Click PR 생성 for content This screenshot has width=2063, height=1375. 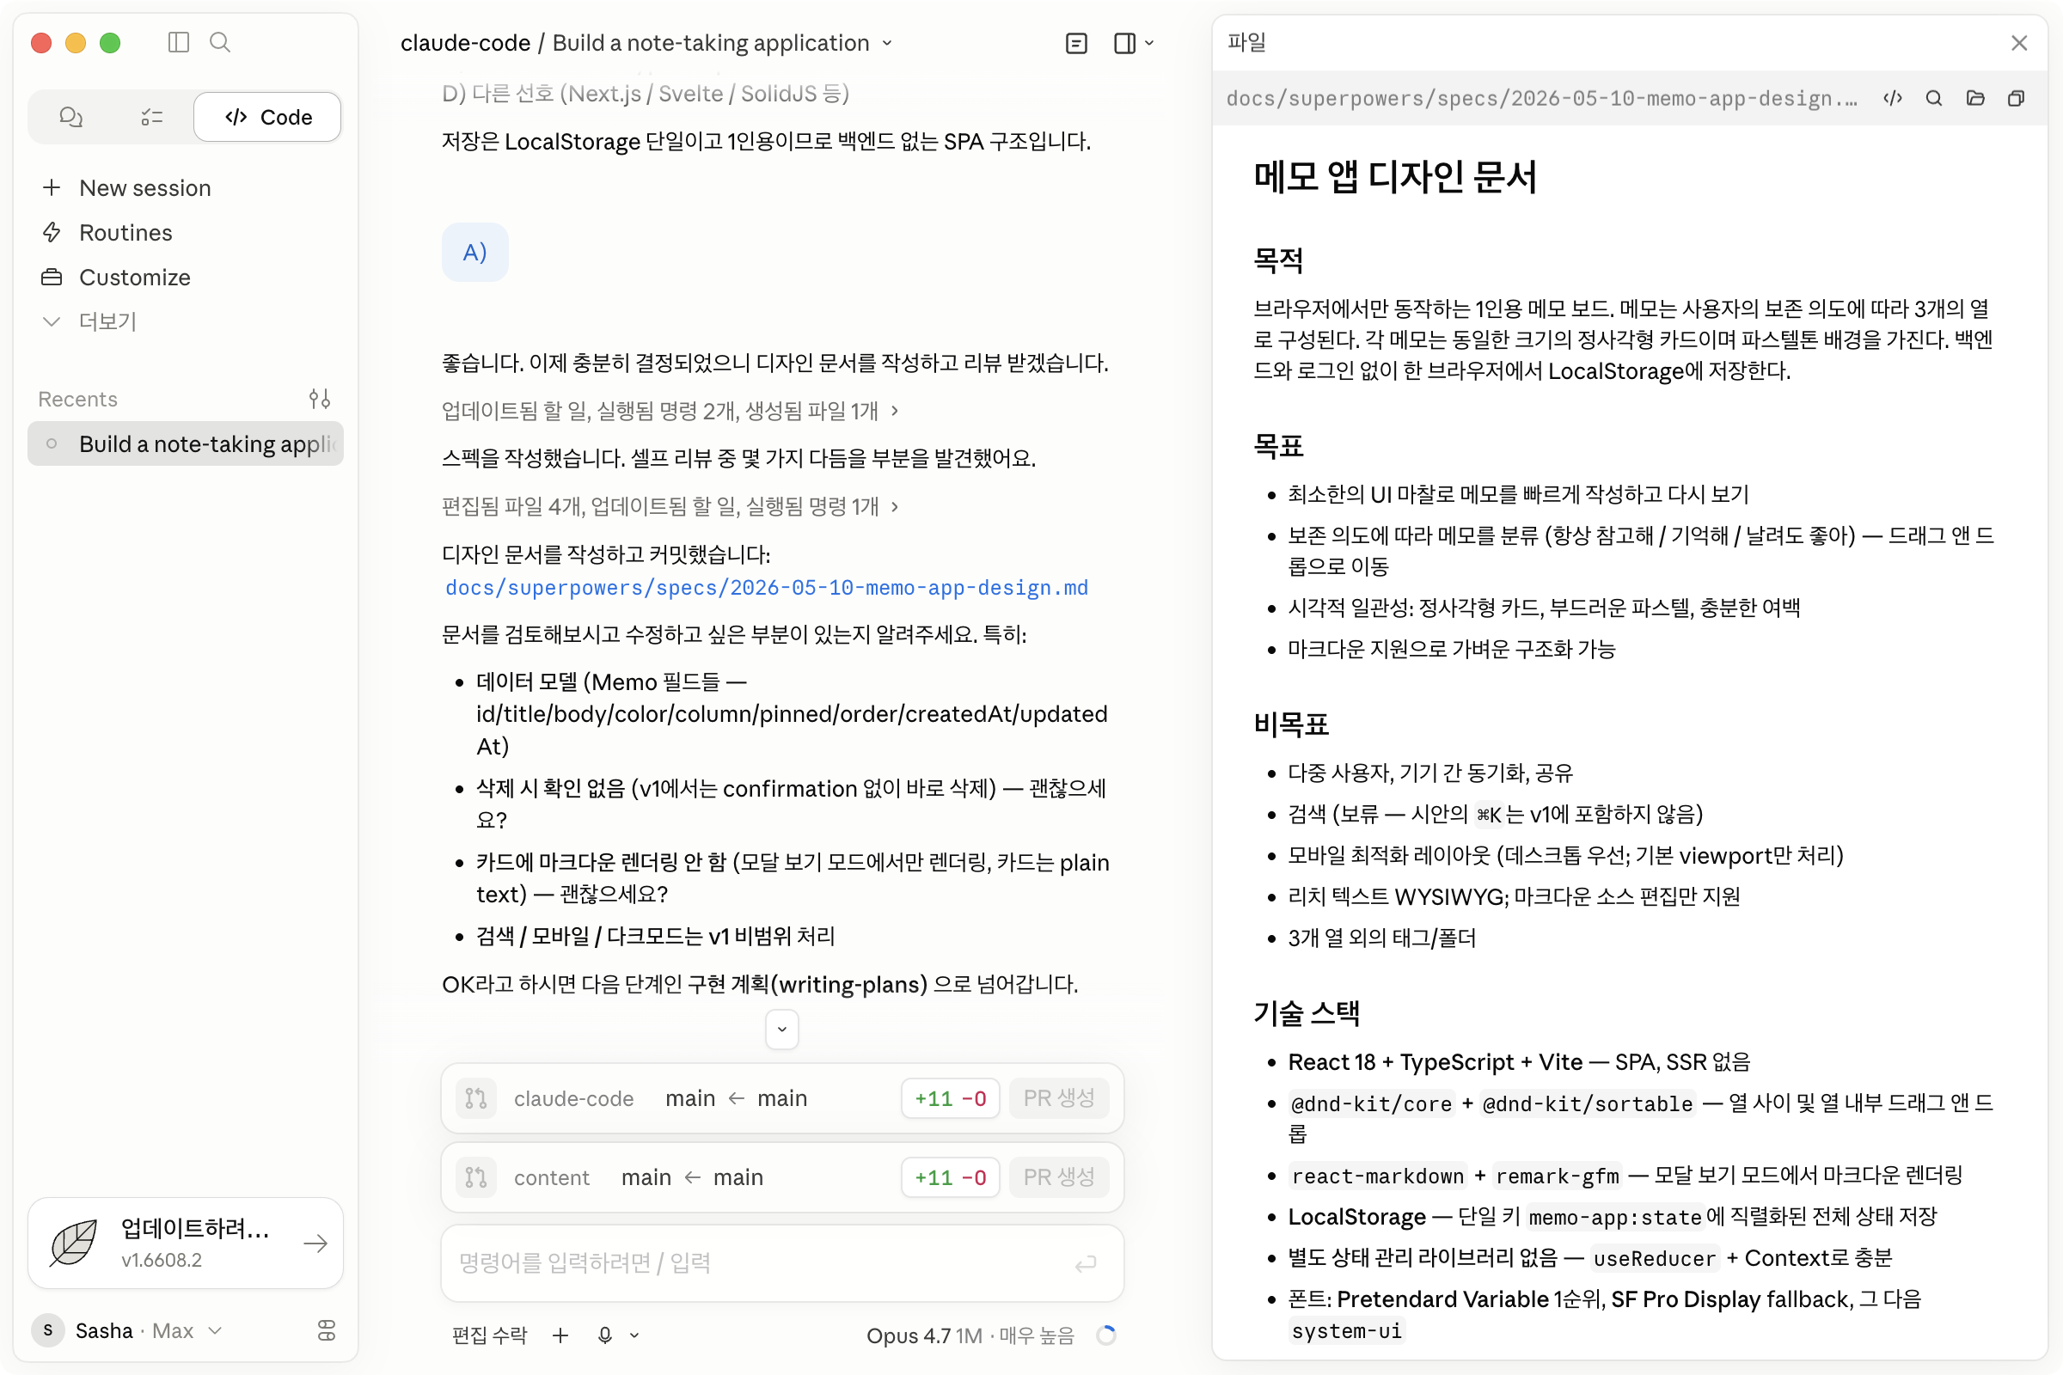click(1059, 1176)
